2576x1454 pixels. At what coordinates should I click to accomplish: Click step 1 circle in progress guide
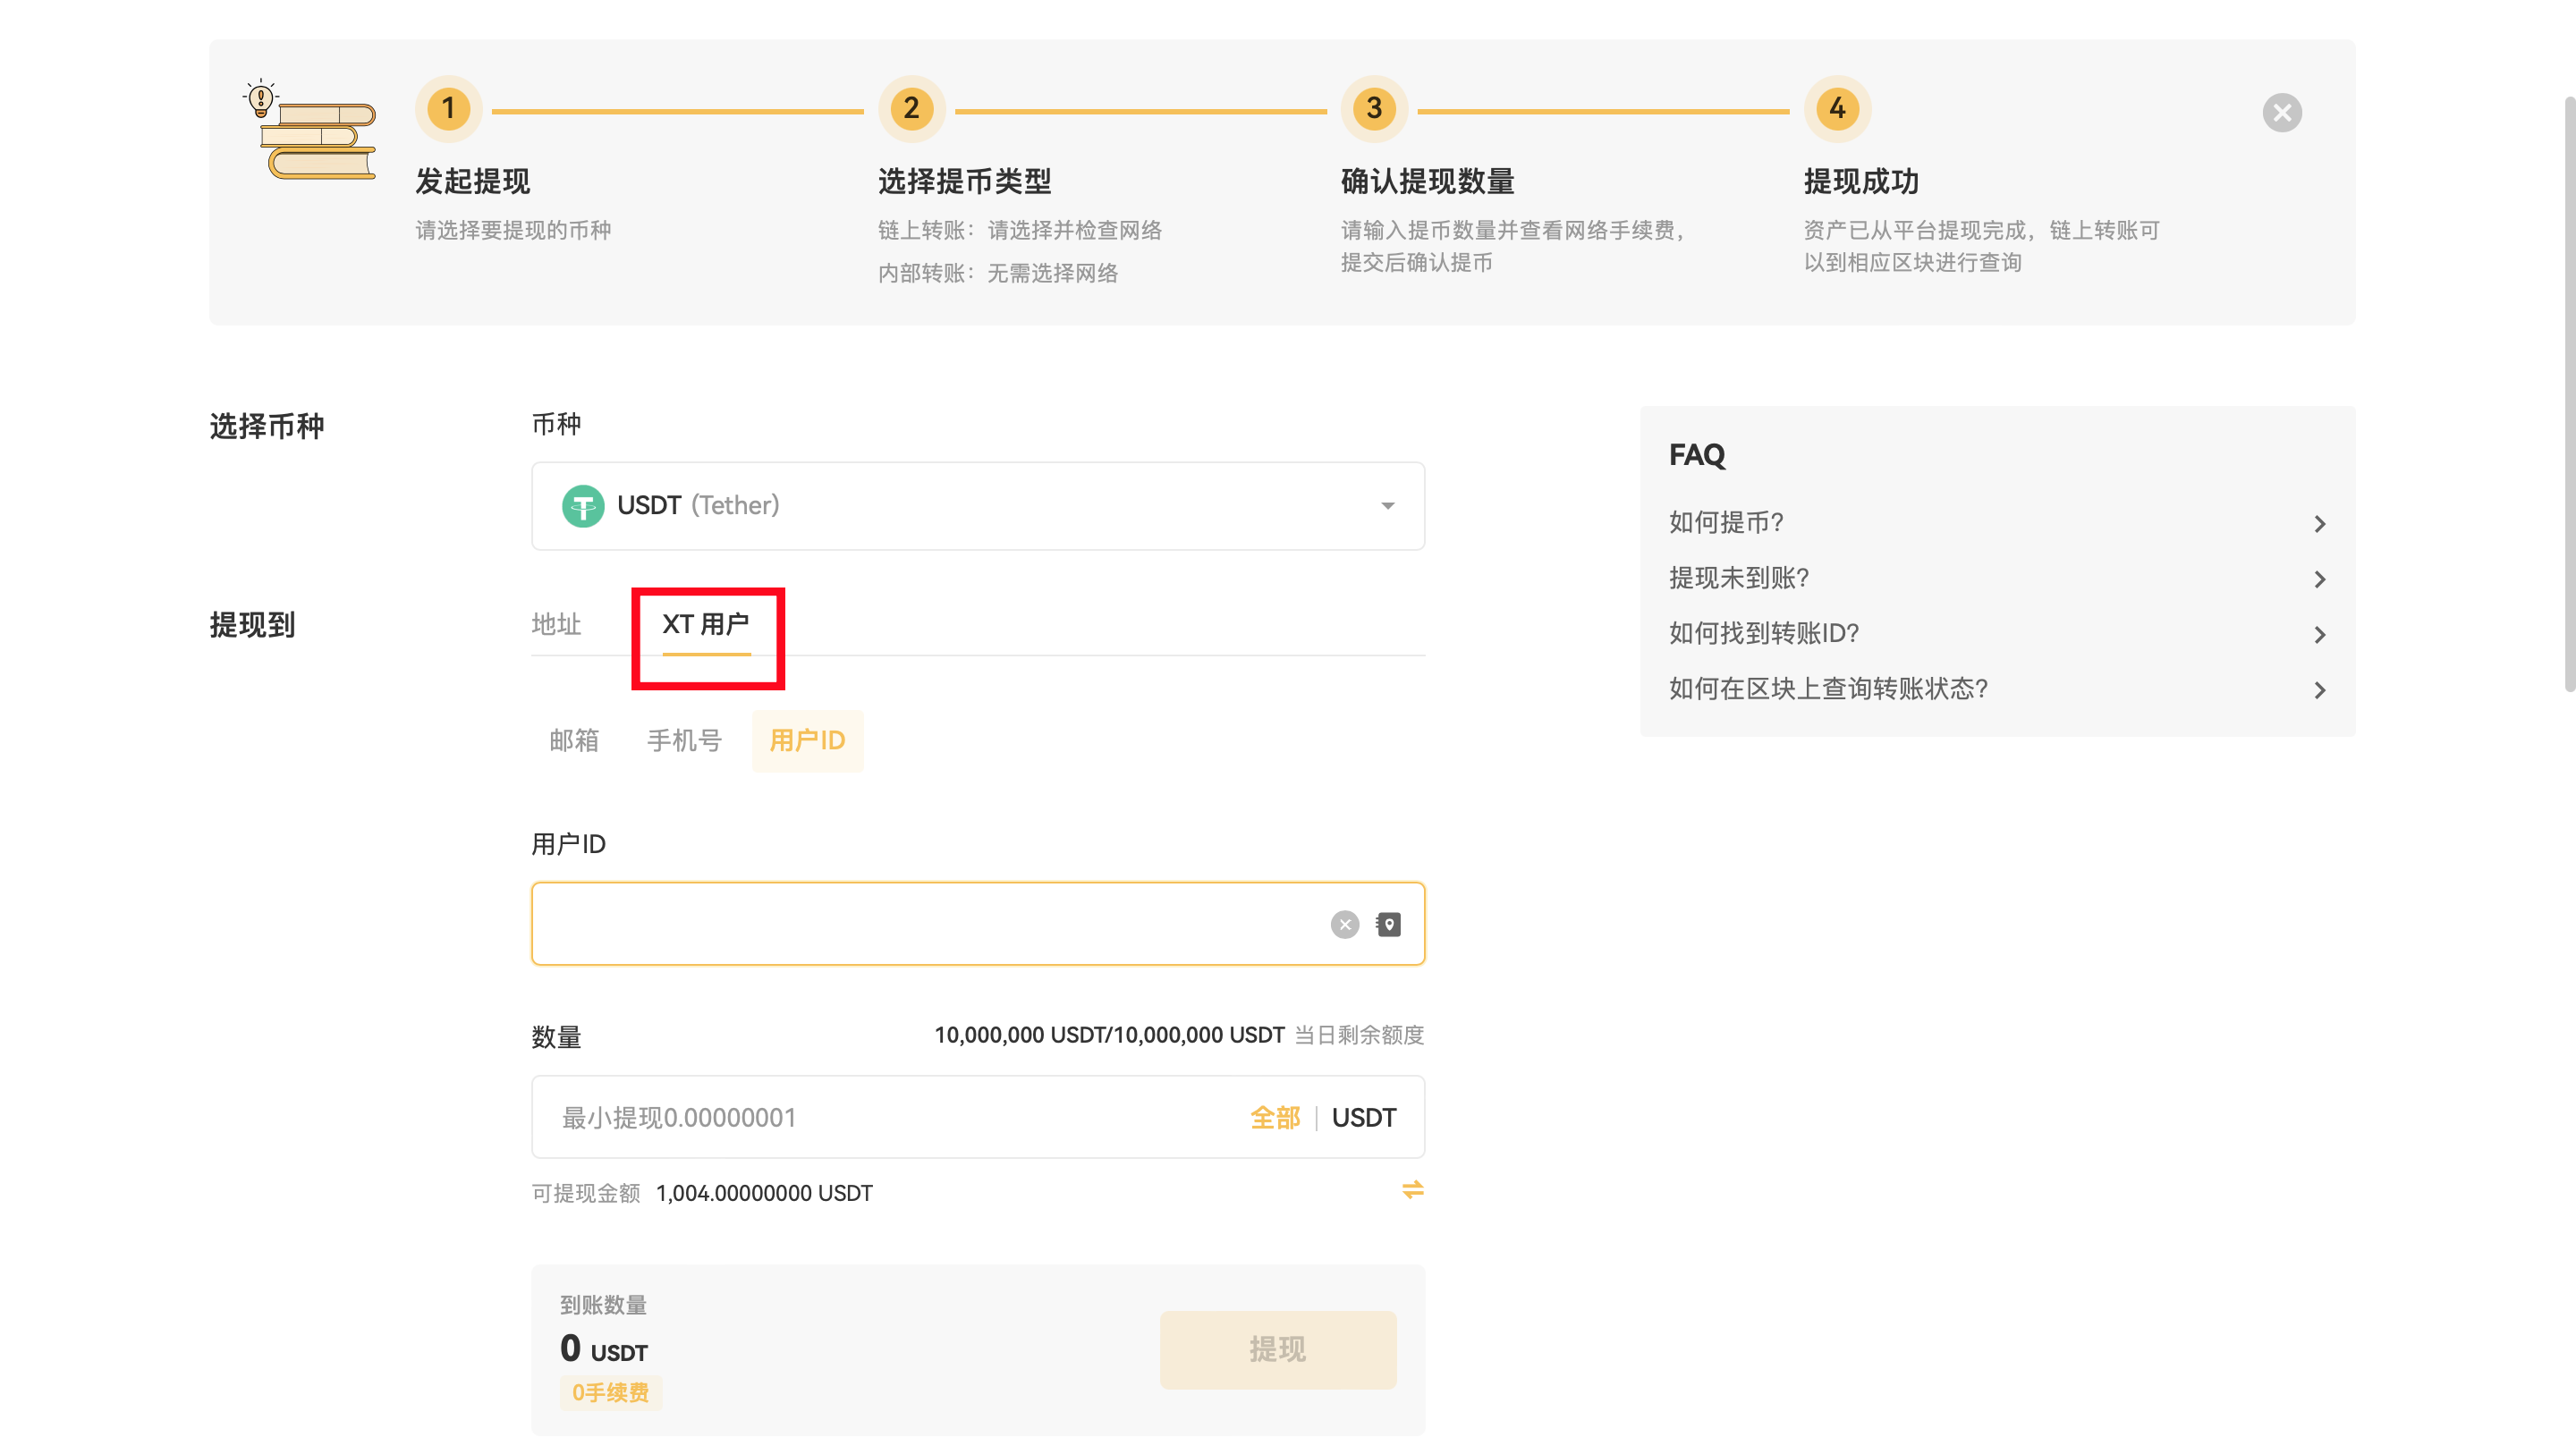tap(448, 108)
